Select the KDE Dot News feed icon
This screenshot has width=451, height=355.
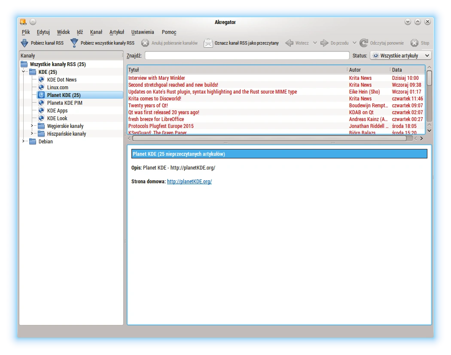tap(41, 79)
